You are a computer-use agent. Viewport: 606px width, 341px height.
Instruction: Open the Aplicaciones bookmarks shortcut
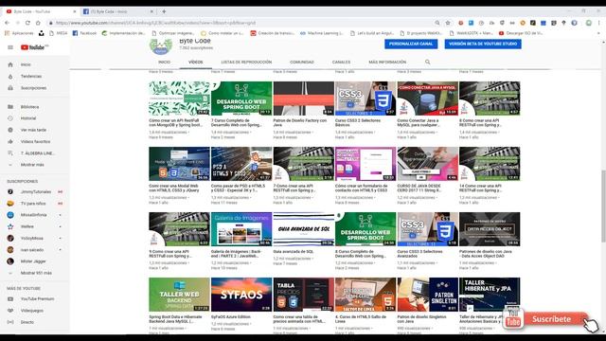[19, 33]
